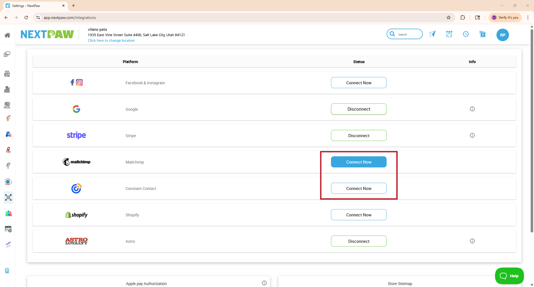Reload the page
The width and height of the screenshot is (534, 287).
pos(26,18)
